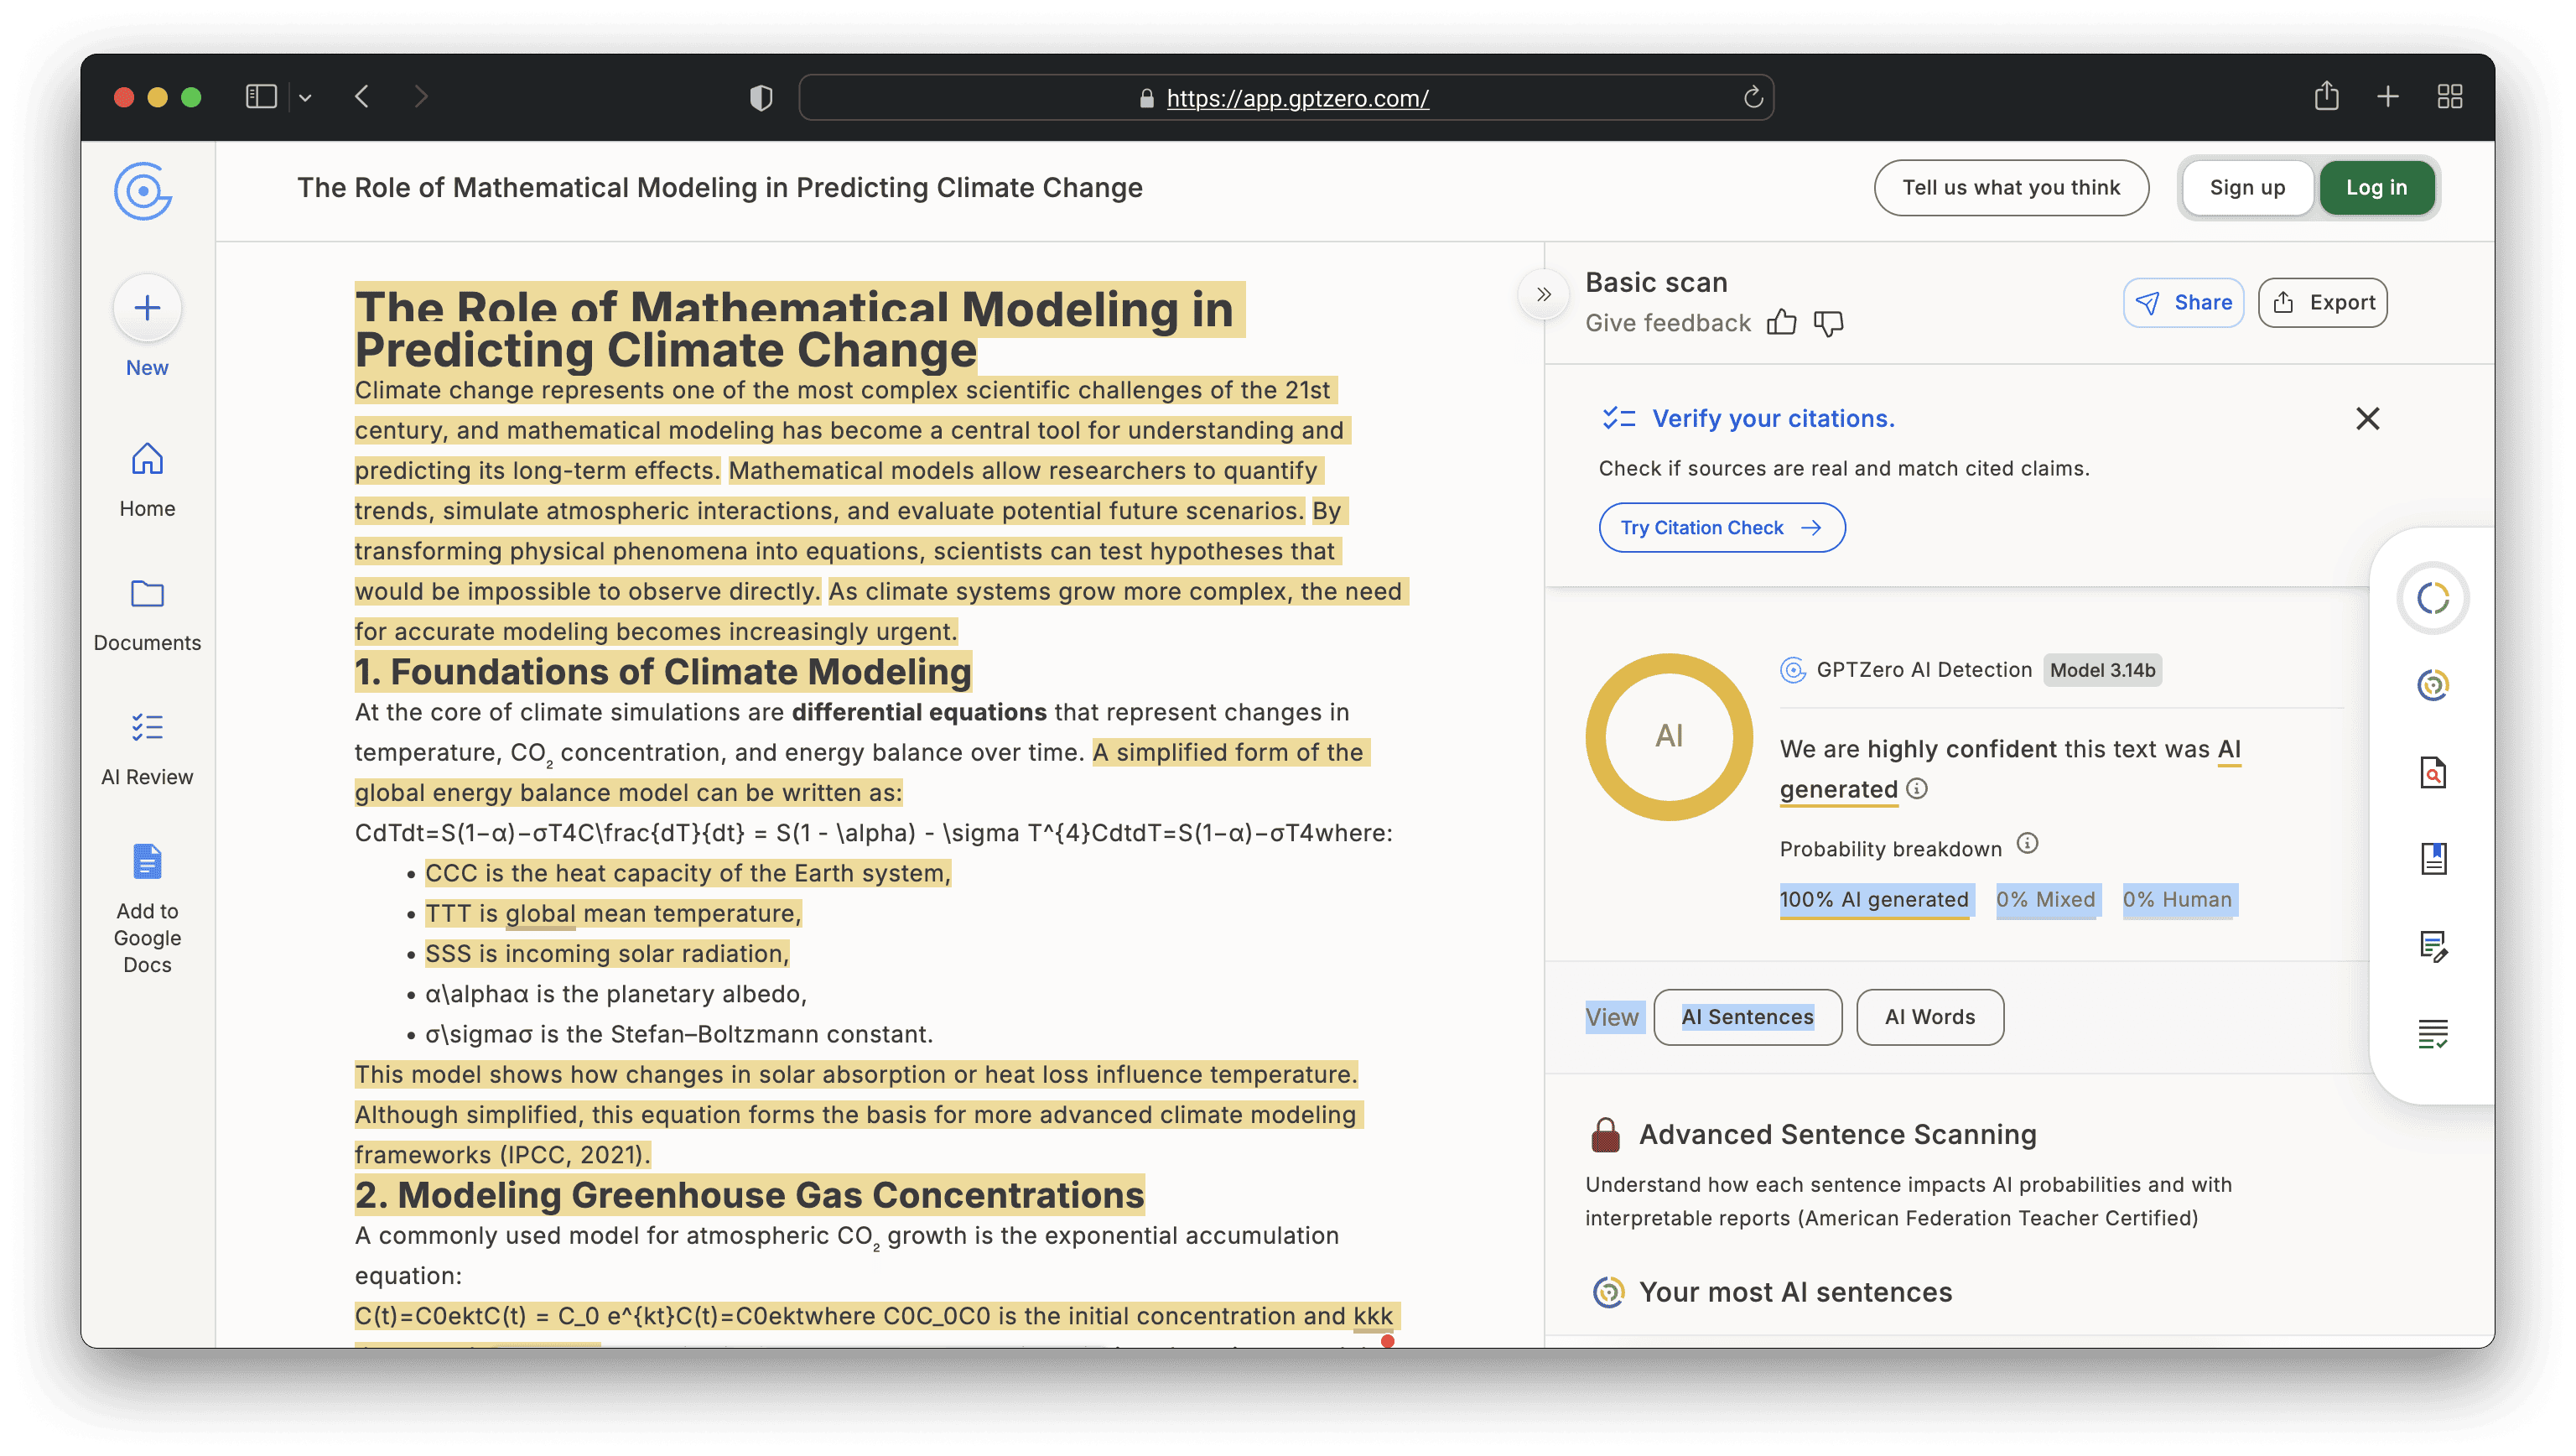Screen dimensions: 2576x1456
Task: Open bookmarked document tool in right rail
Action: tap(2432, 858)
